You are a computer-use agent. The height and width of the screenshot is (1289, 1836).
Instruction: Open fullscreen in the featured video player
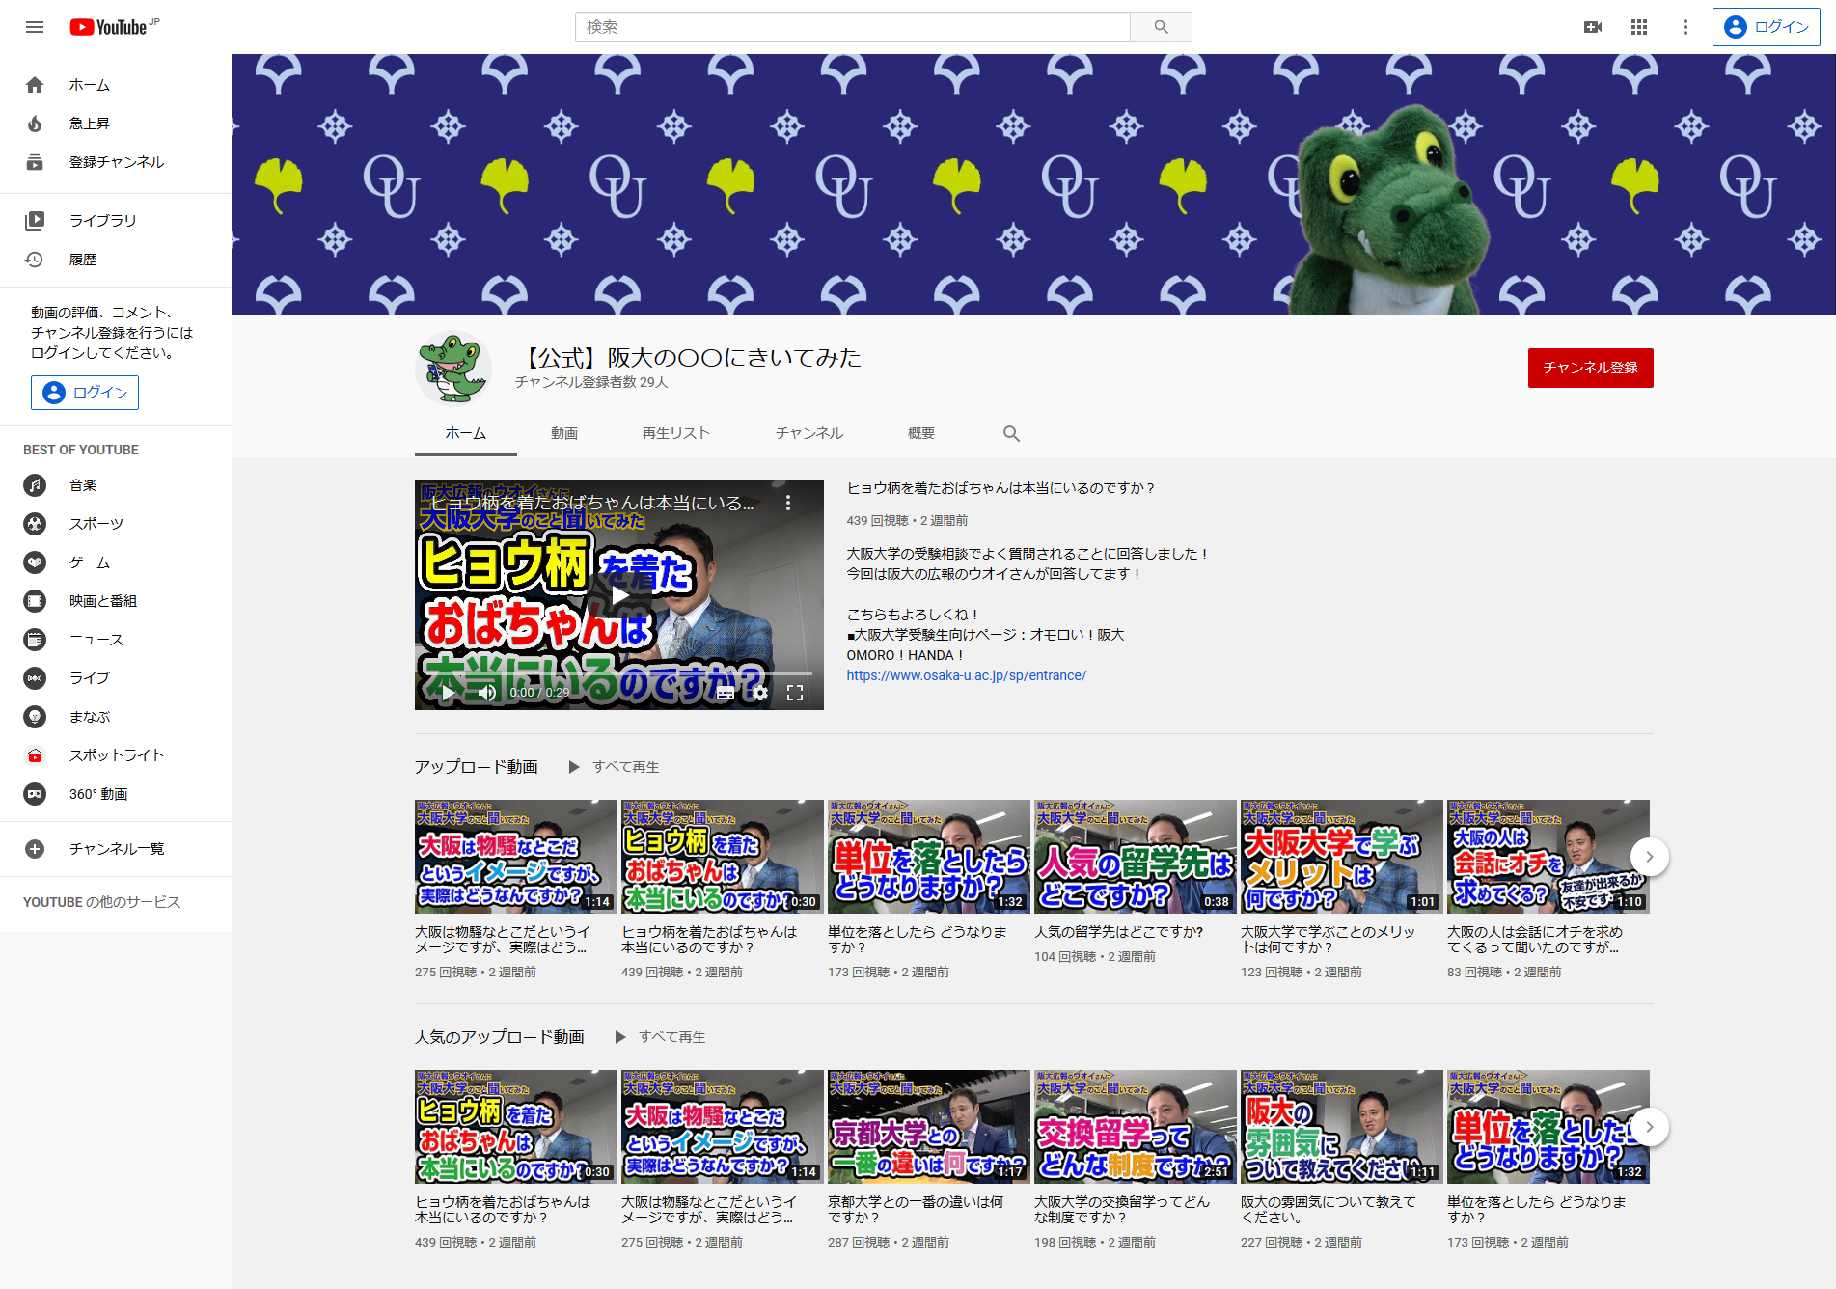pyautogui.click(x=795, y=693)
